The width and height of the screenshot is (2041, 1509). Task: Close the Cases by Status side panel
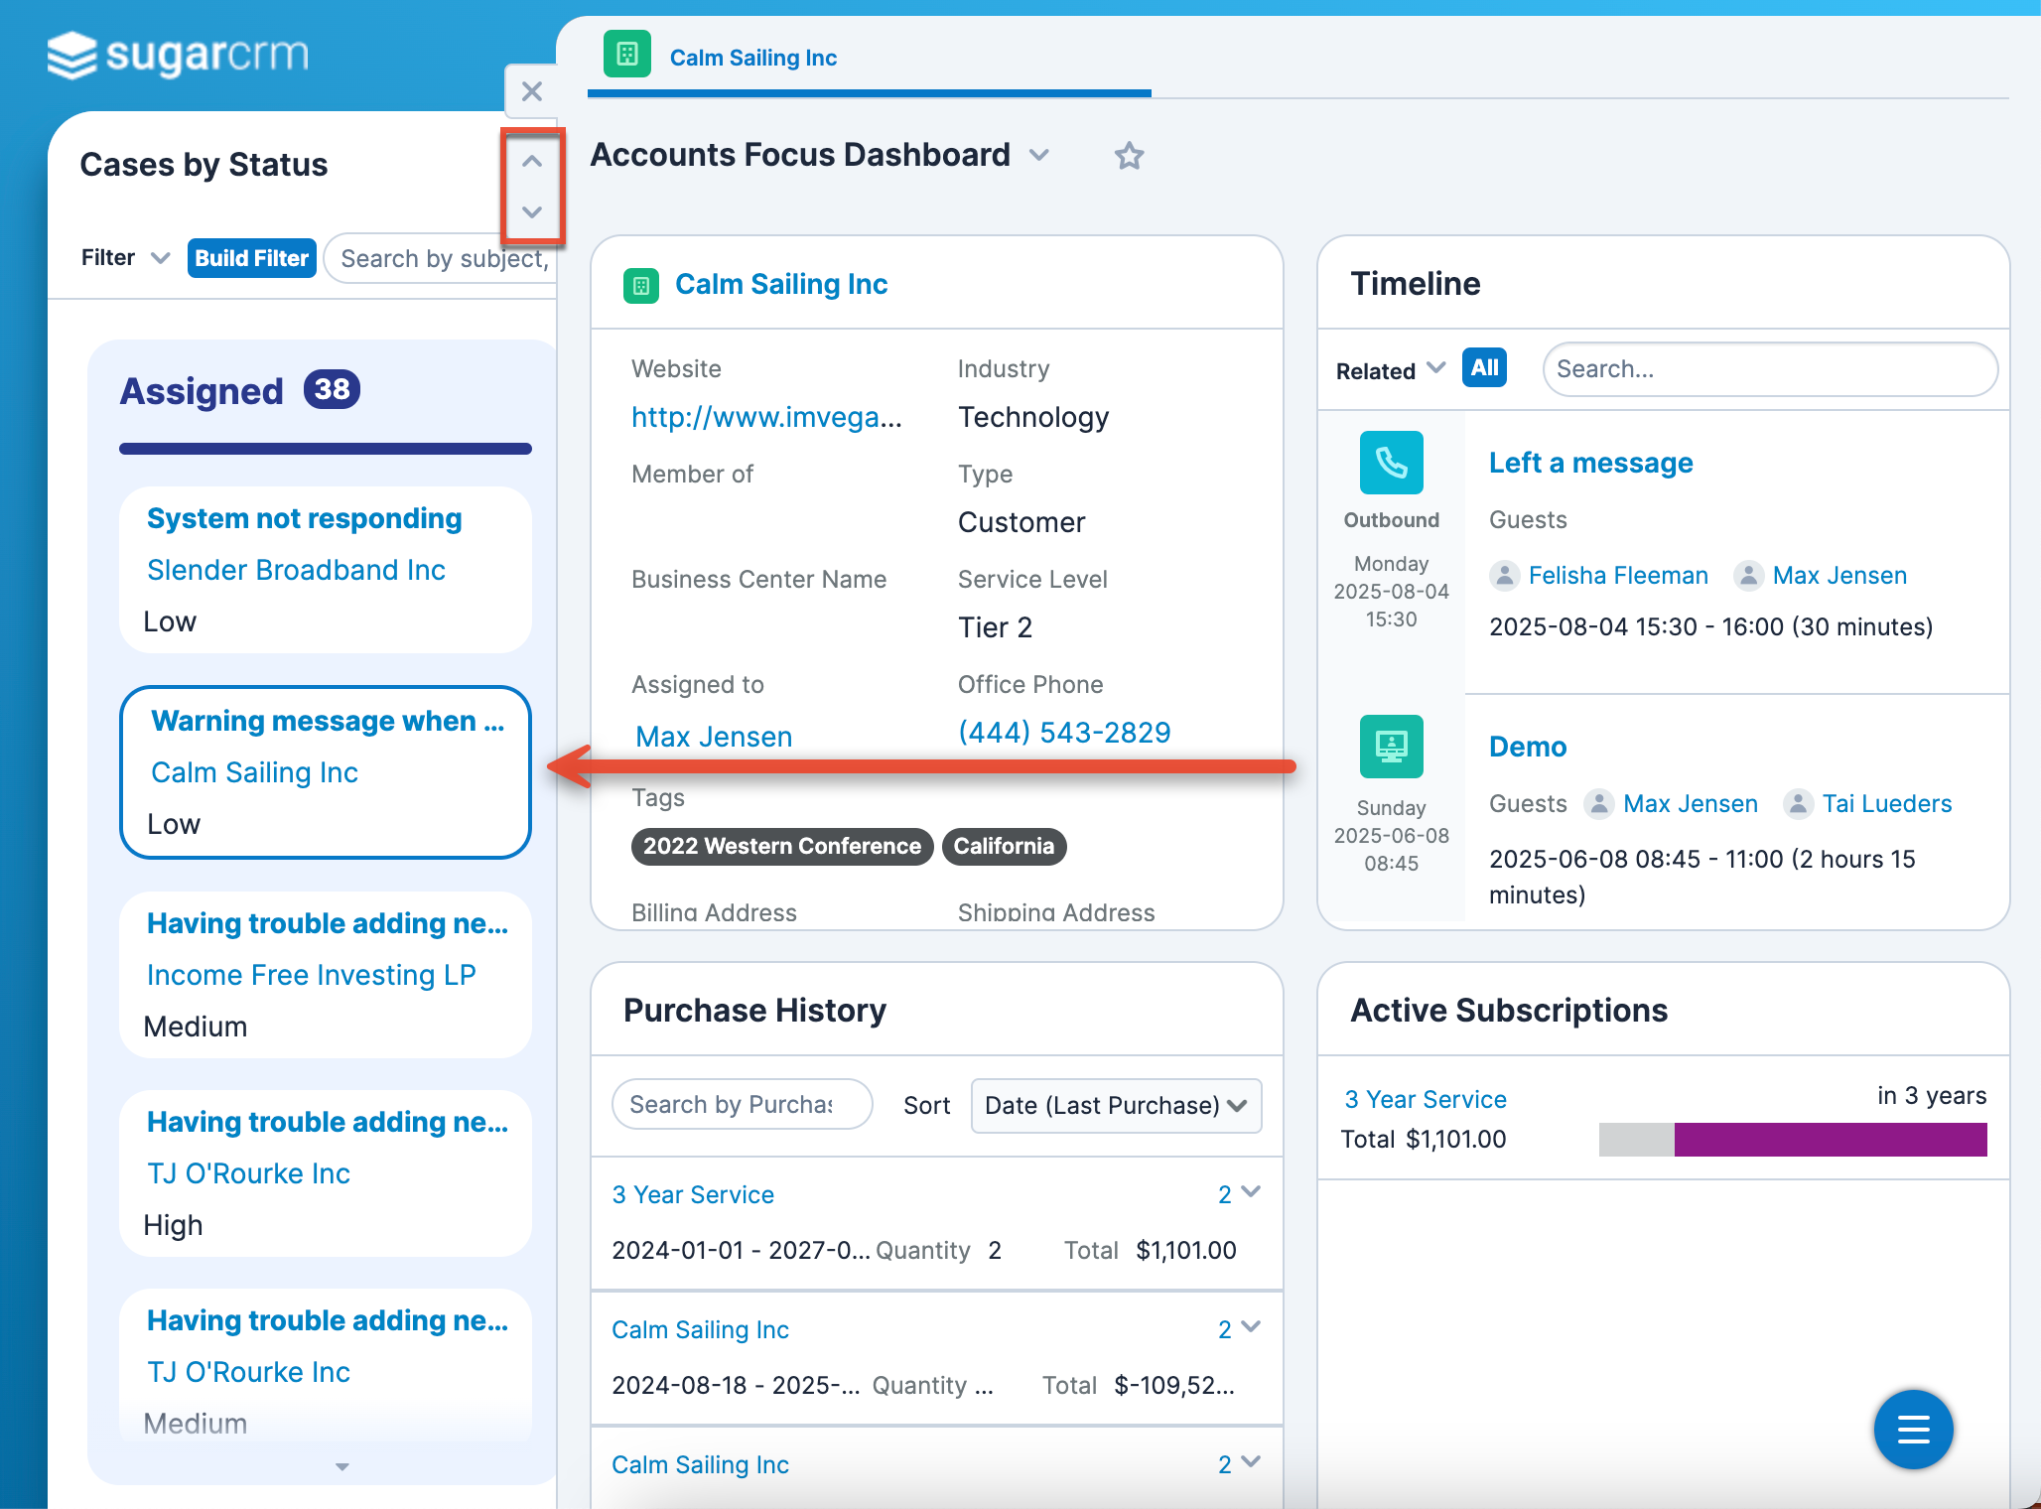tap(532, 92)
